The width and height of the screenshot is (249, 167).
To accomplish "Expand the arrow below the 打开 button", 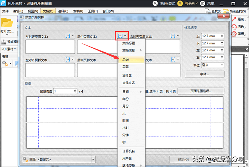I will (7, 35).
